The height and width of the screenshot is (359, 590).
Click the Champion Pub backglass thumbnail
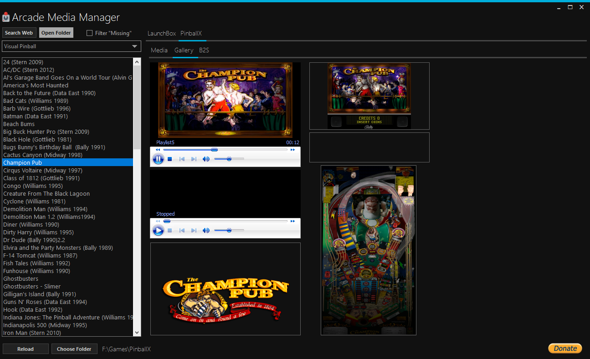point(369,96)
